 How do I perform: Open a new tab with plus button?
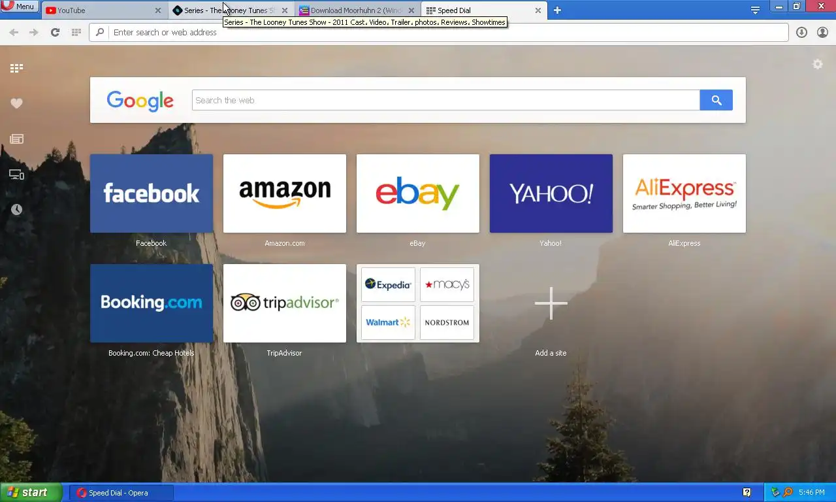(x=557, y=10)
